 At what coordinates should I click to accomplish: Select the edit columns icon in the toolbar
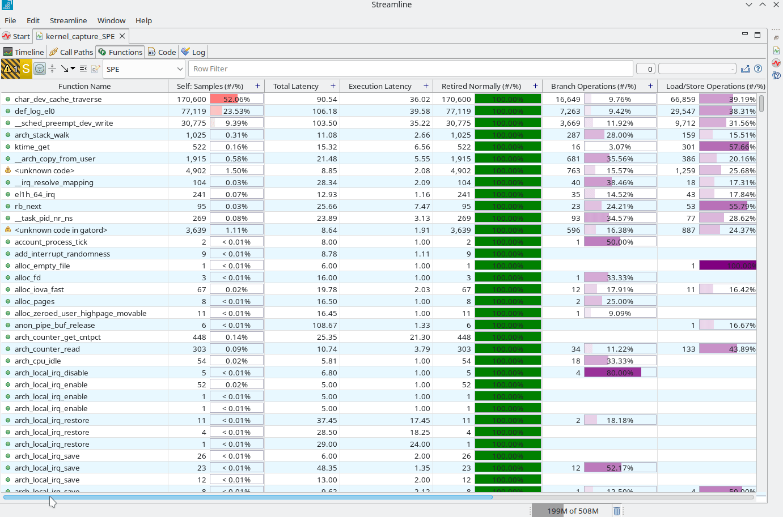point(83,68)
